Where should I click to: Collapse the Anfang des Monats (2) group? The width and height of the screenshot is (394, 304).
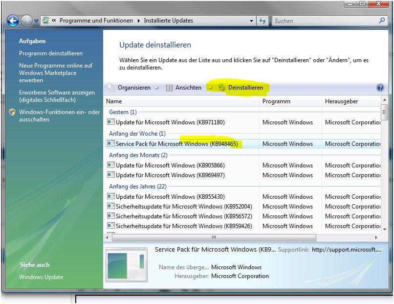pos(138,155)
